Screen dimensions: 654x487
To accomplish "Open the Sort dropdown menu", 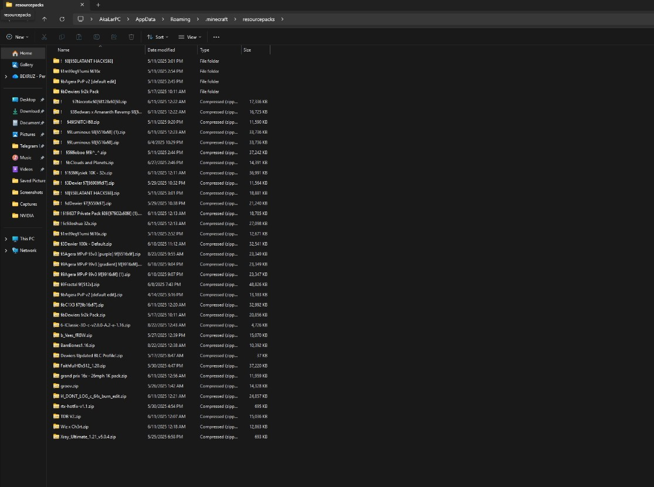I will 158,37.
